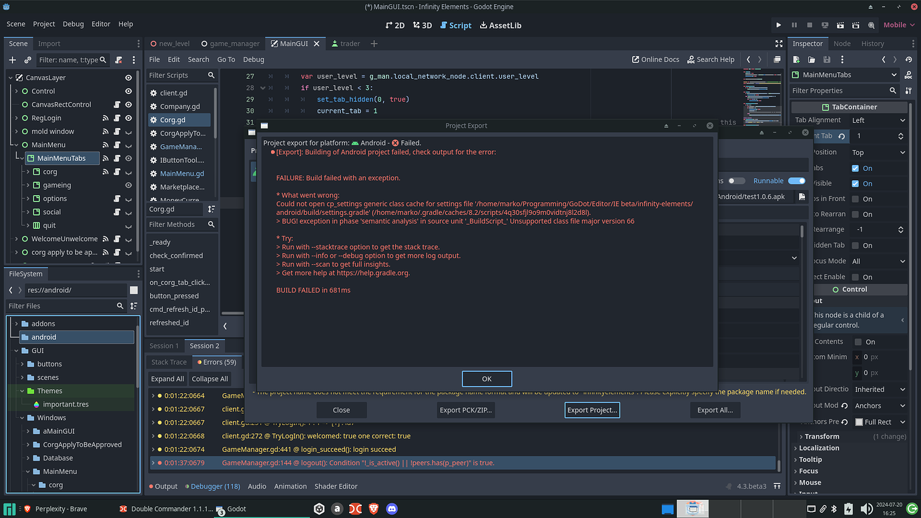This screenshot has height=518, width=921.
Task: Expand the buttons folder in FileSystem
Action: point(22,364)
